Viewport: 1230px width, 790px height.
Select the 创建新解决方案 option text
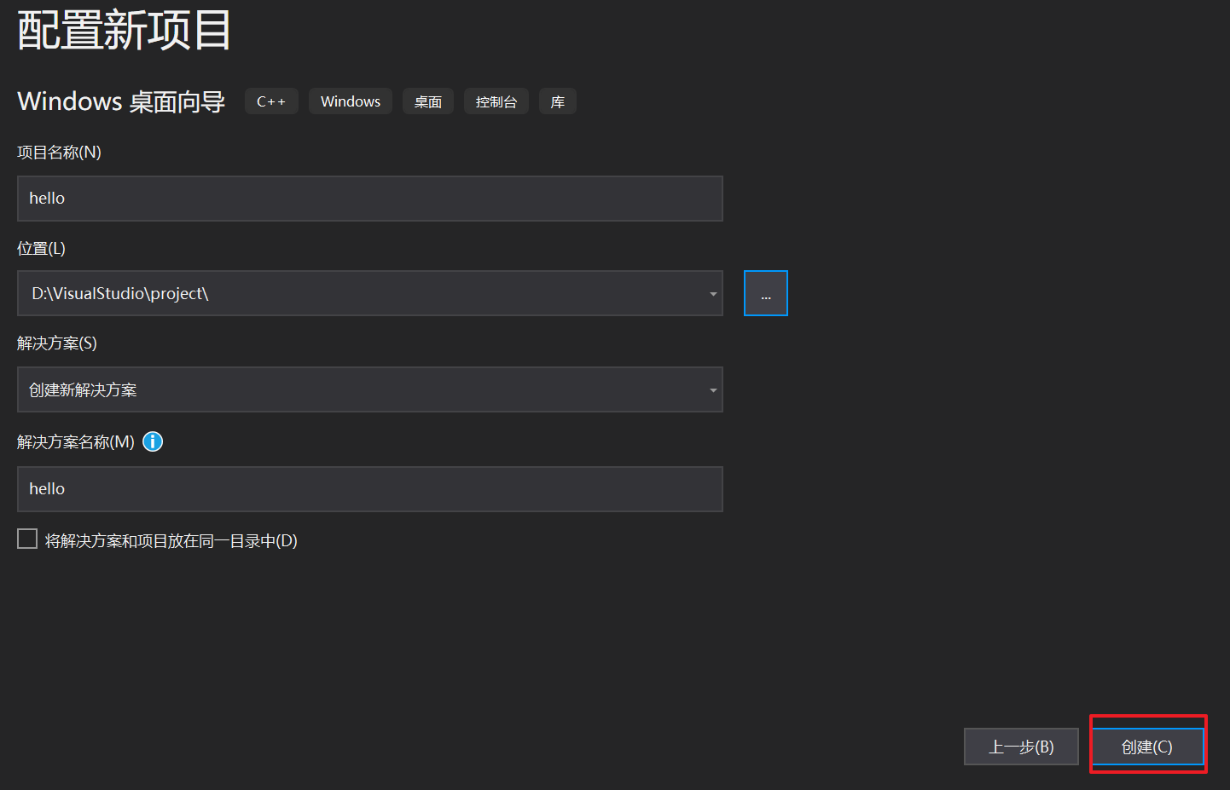83,390
